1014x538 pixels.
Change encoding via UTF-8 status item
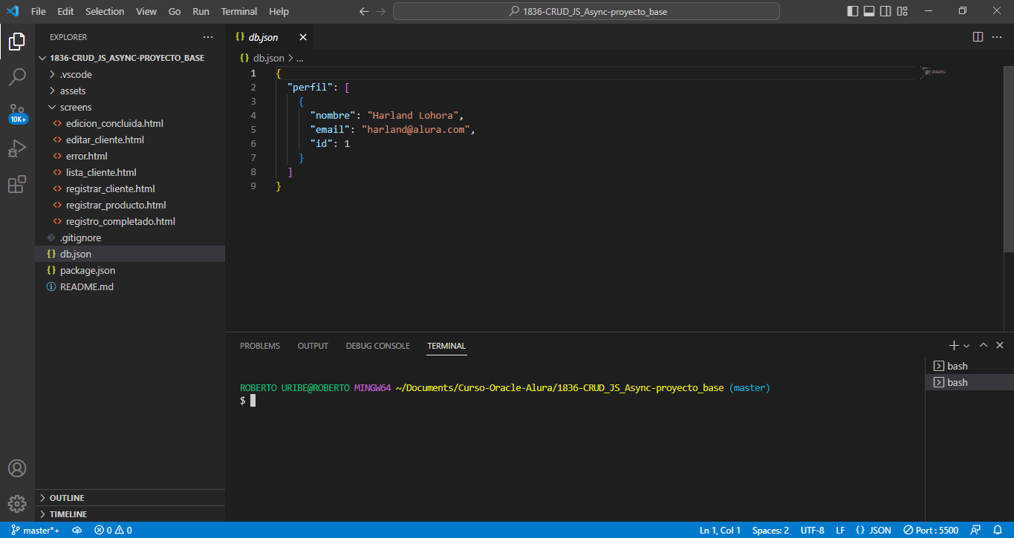click(x=812, y=531)
